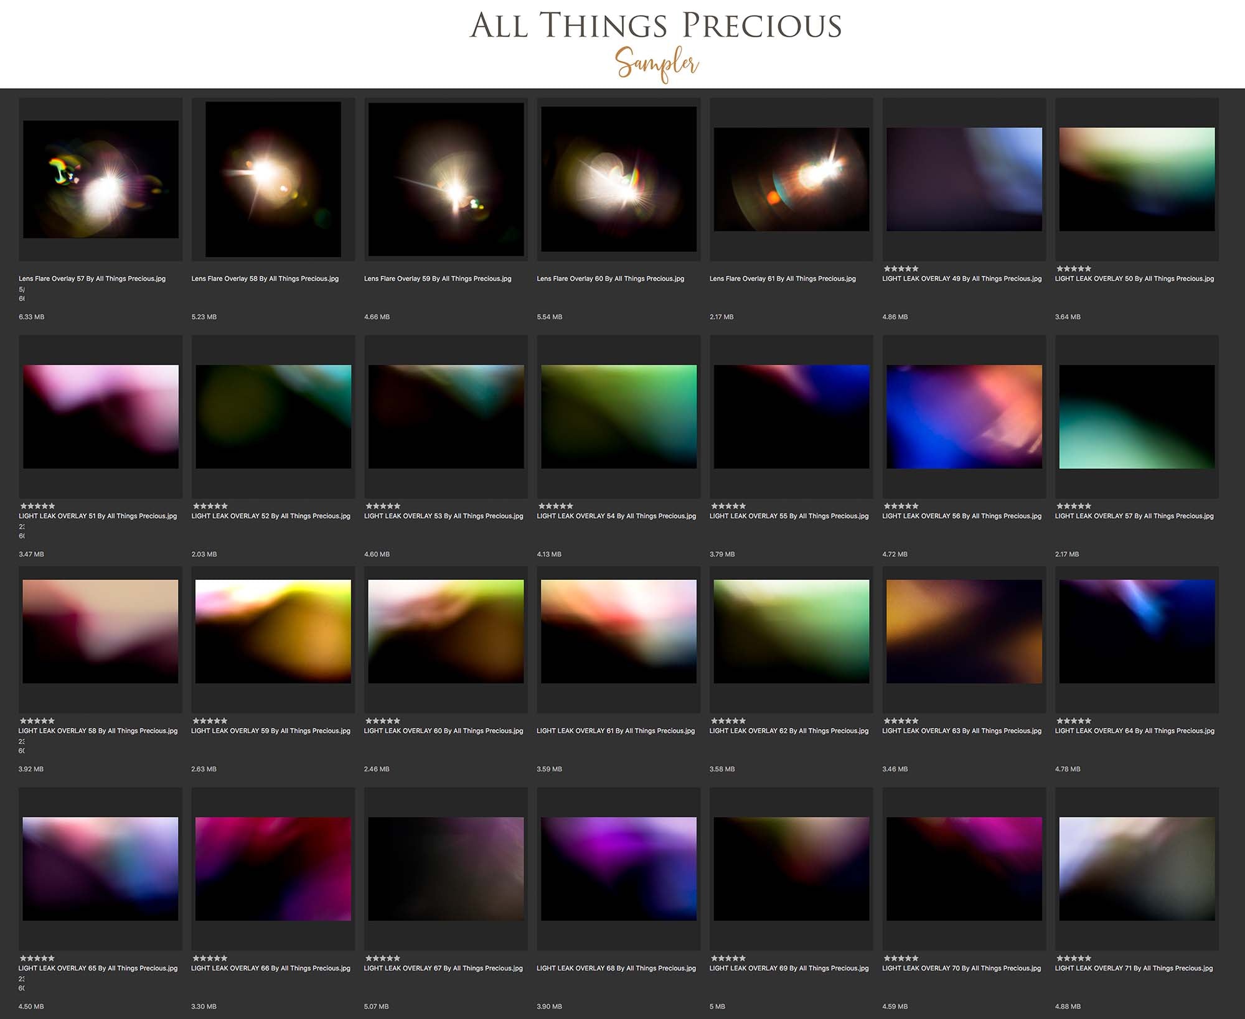The width and height of the screenshot is (1245, 1019).
Task: Click the metadata text below LIGHT LEAK OVERLAY 58
Action: click(x=21, y=742)
